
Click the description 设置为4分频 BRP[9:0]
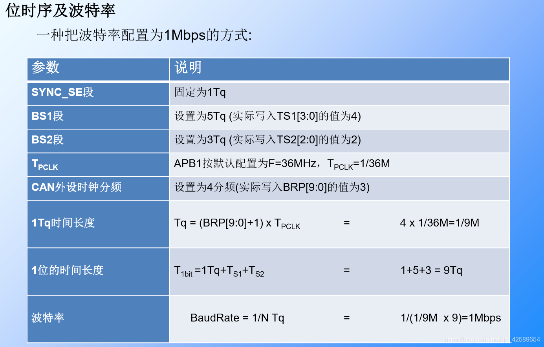[x=272, y=187]
